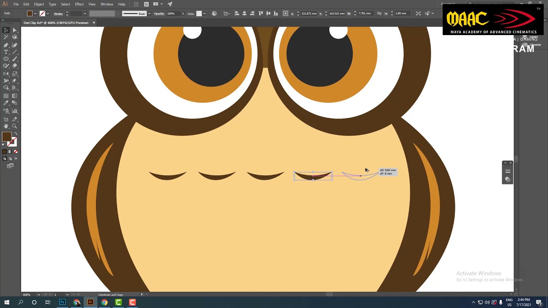The height and width of the screenshot is (308, 548).
Task: Open the Edit menu
Action: [26, 4]
